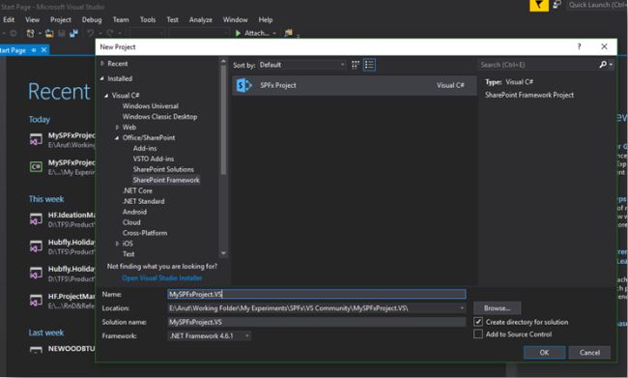Viewport: 628px width, 378px height.
Task: Click the green Attach play icon
Action: tap(238, 33)
